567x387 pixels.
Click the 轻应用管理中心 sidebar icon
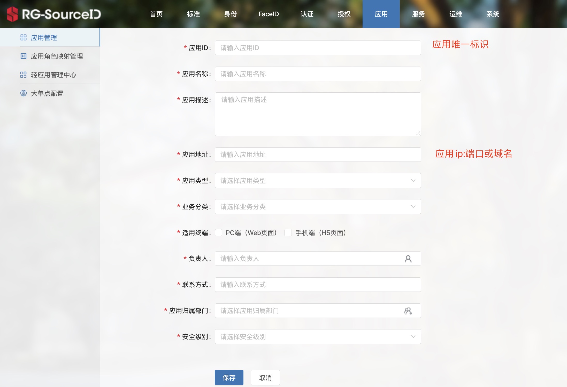[24, 75]
